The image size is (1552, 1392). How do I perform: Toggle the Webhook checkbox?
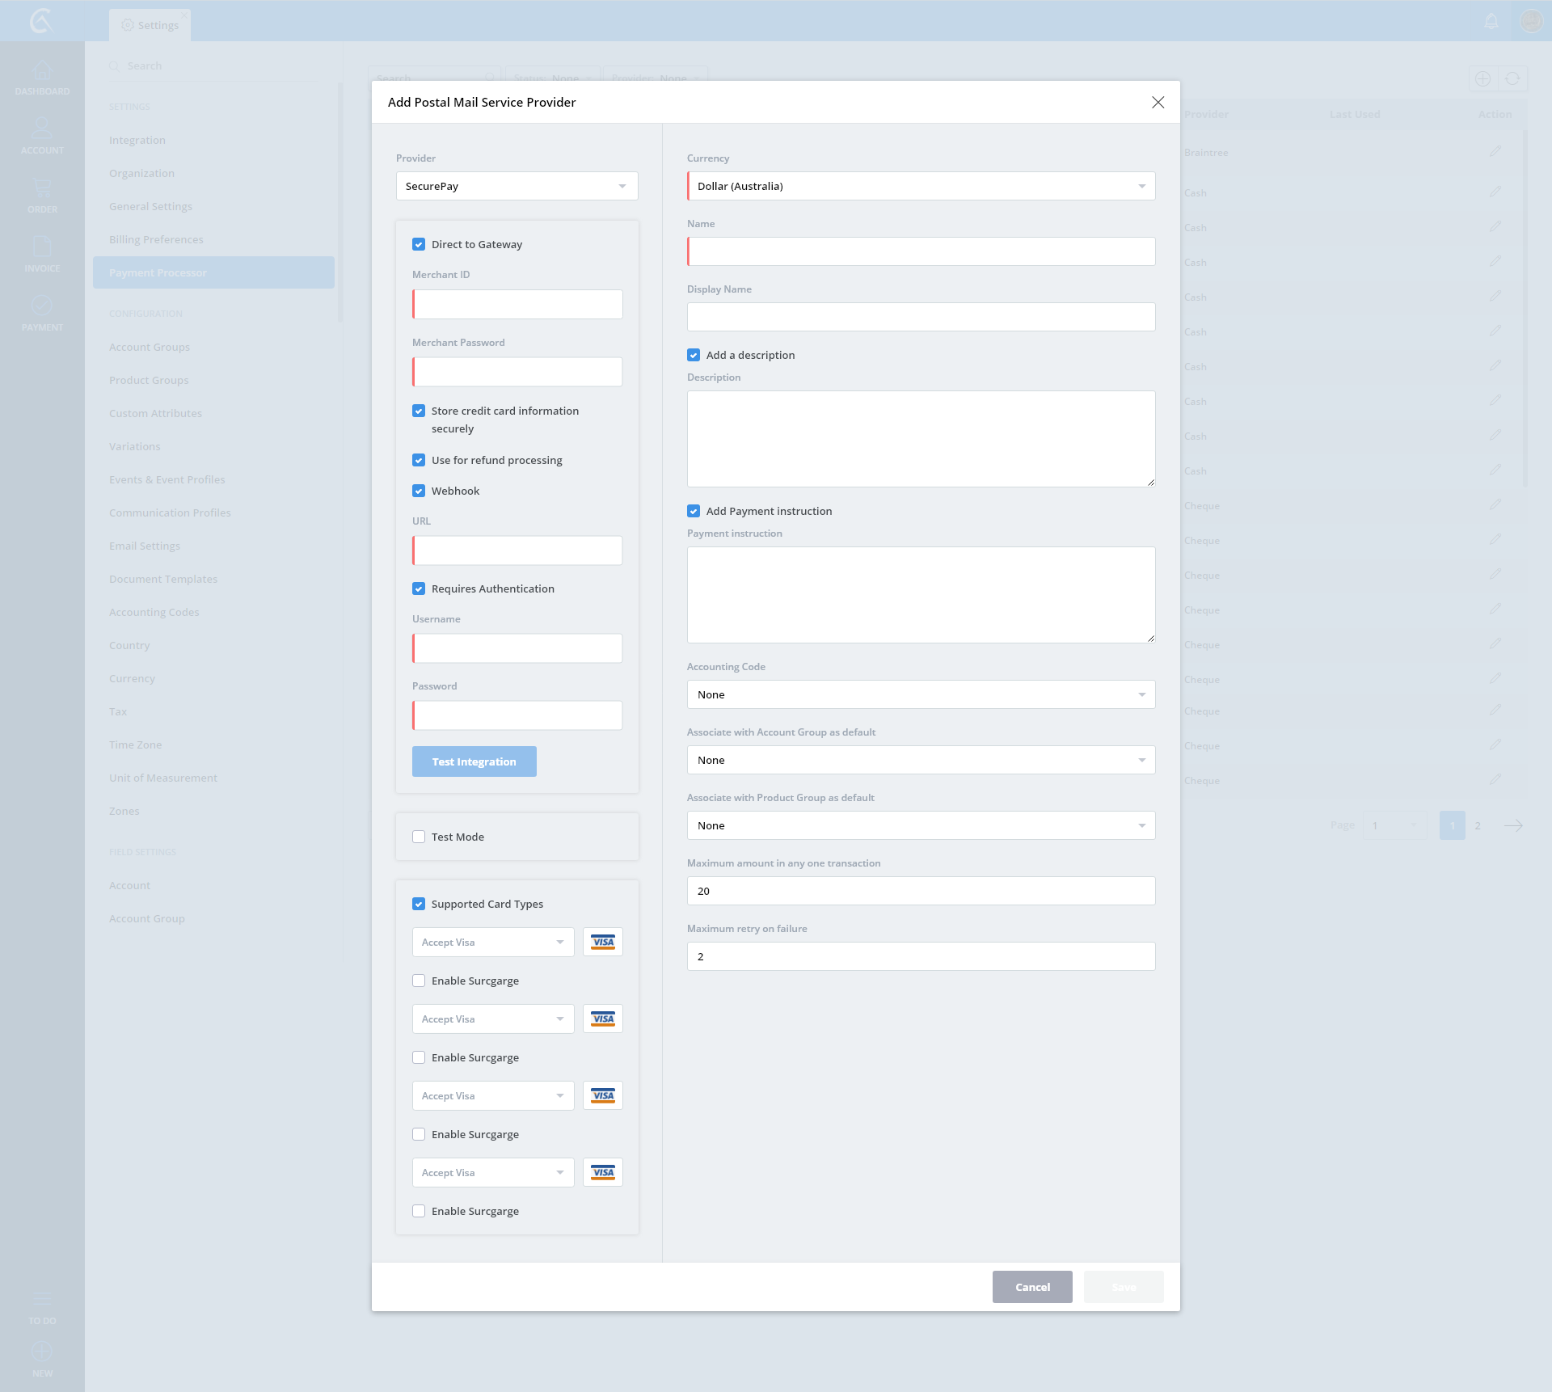pyautogui.click(x=419, y=491)
